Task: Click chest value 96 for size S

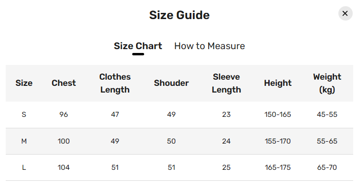Action: click(64, 114)
